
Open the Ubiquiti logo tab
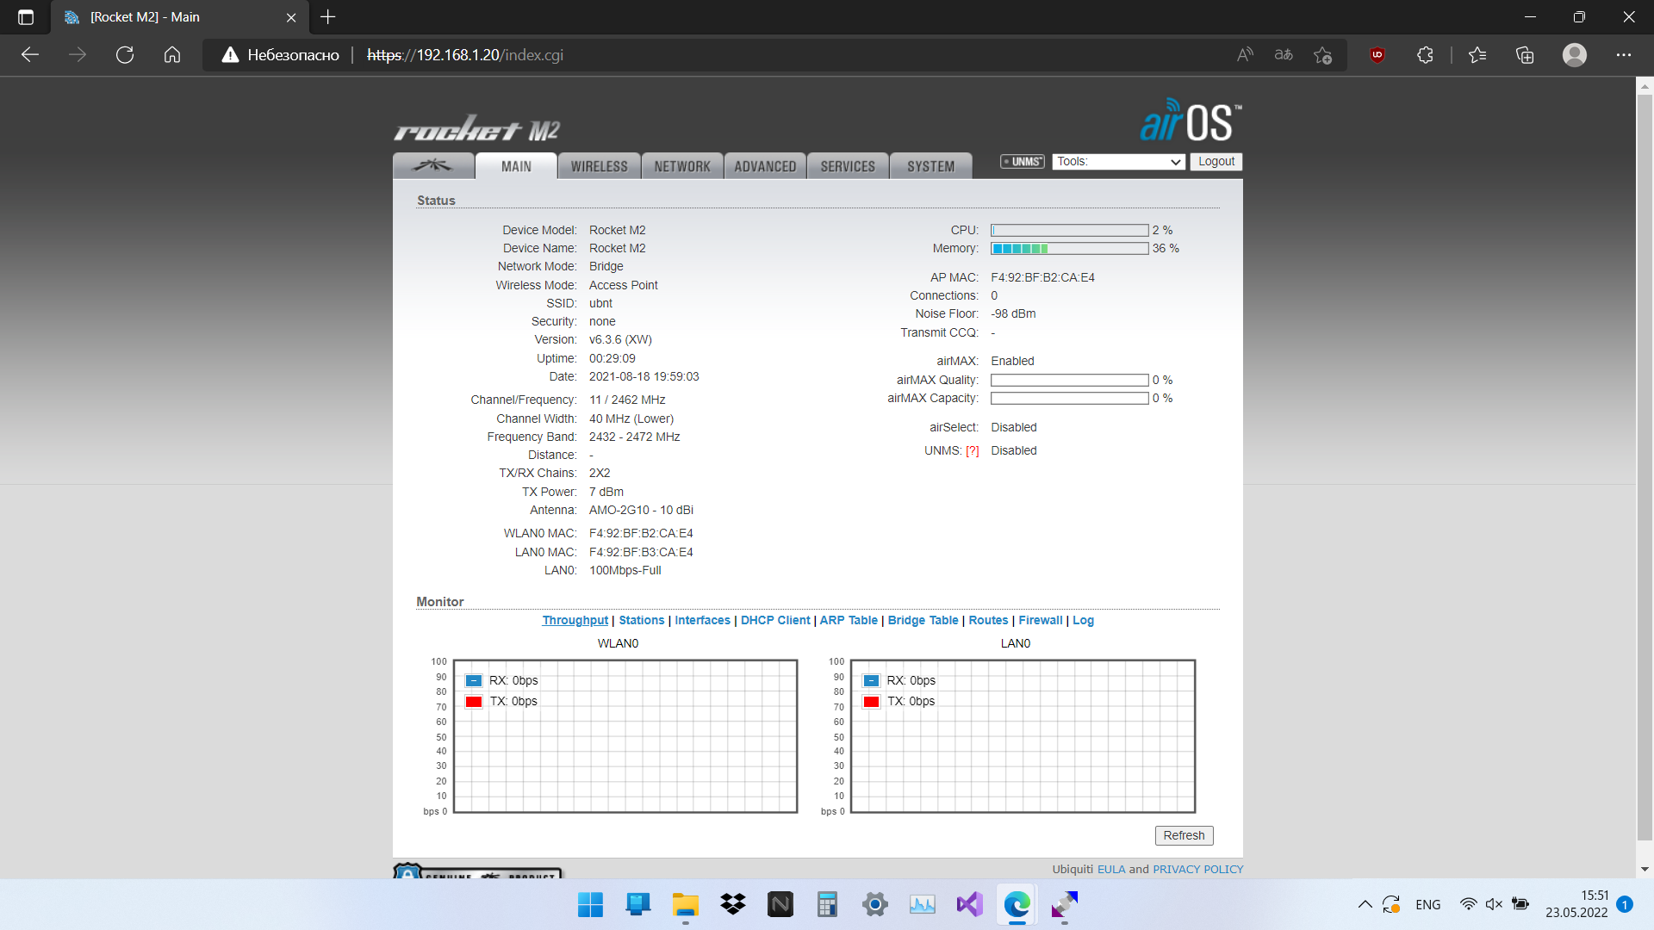point(433,165)
